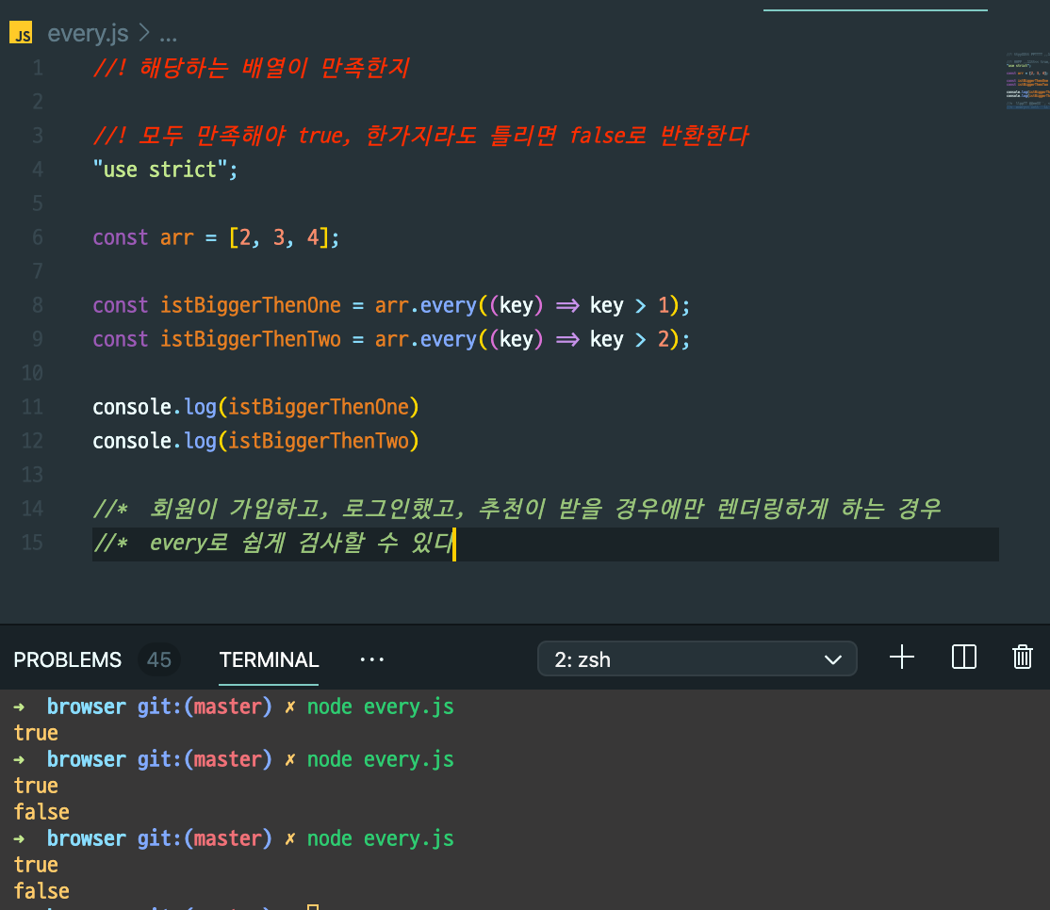
Task: Click the green comment on line 14
Action: (x=517, y=509)
